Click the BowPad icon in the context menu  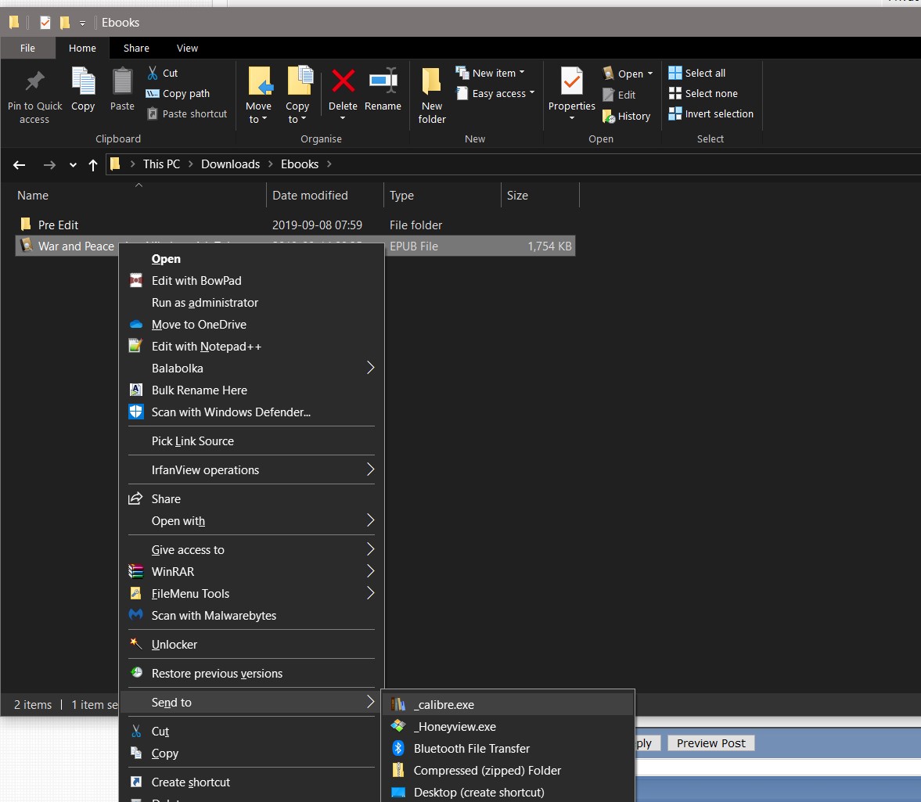tap(135, 281)
